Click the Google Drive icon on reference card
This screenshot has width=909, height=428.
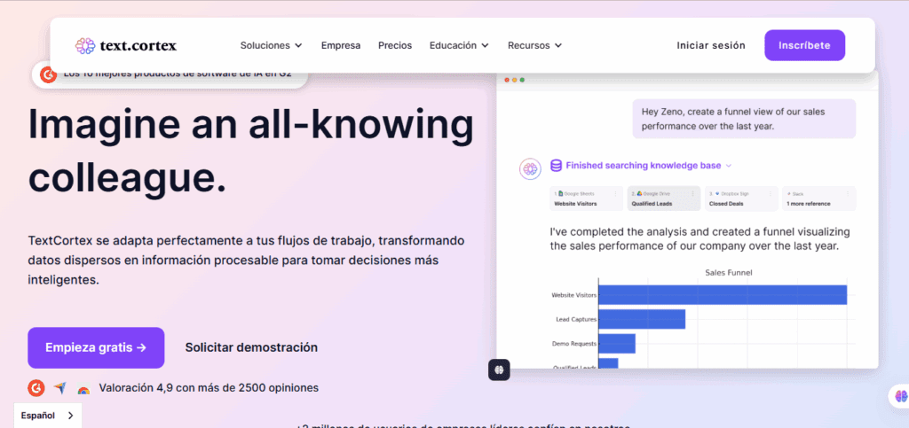(x=639, y=194)
